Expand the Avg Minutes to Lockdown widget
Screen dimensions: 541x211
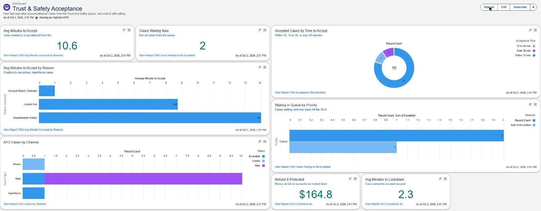point(445,179)
